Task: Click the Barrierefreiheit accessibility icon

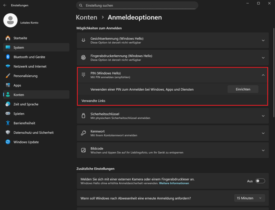Action: coord(8,123)
